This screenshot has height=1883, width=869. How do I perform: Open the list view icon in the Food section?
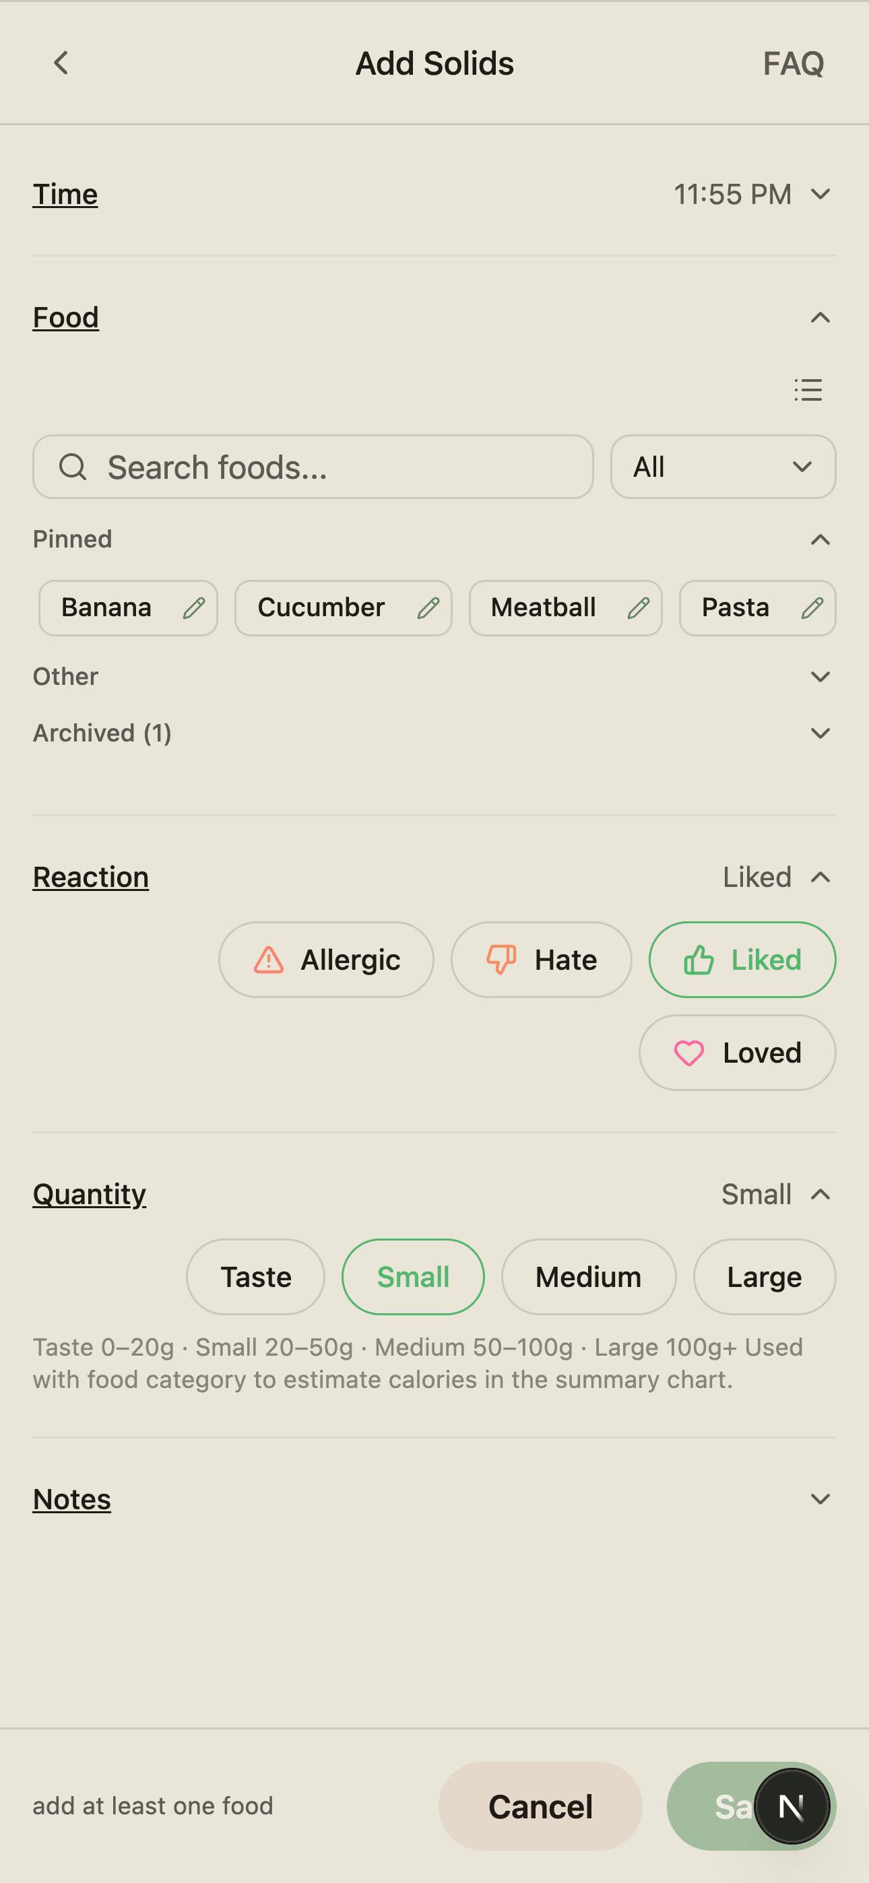point(808,391)
